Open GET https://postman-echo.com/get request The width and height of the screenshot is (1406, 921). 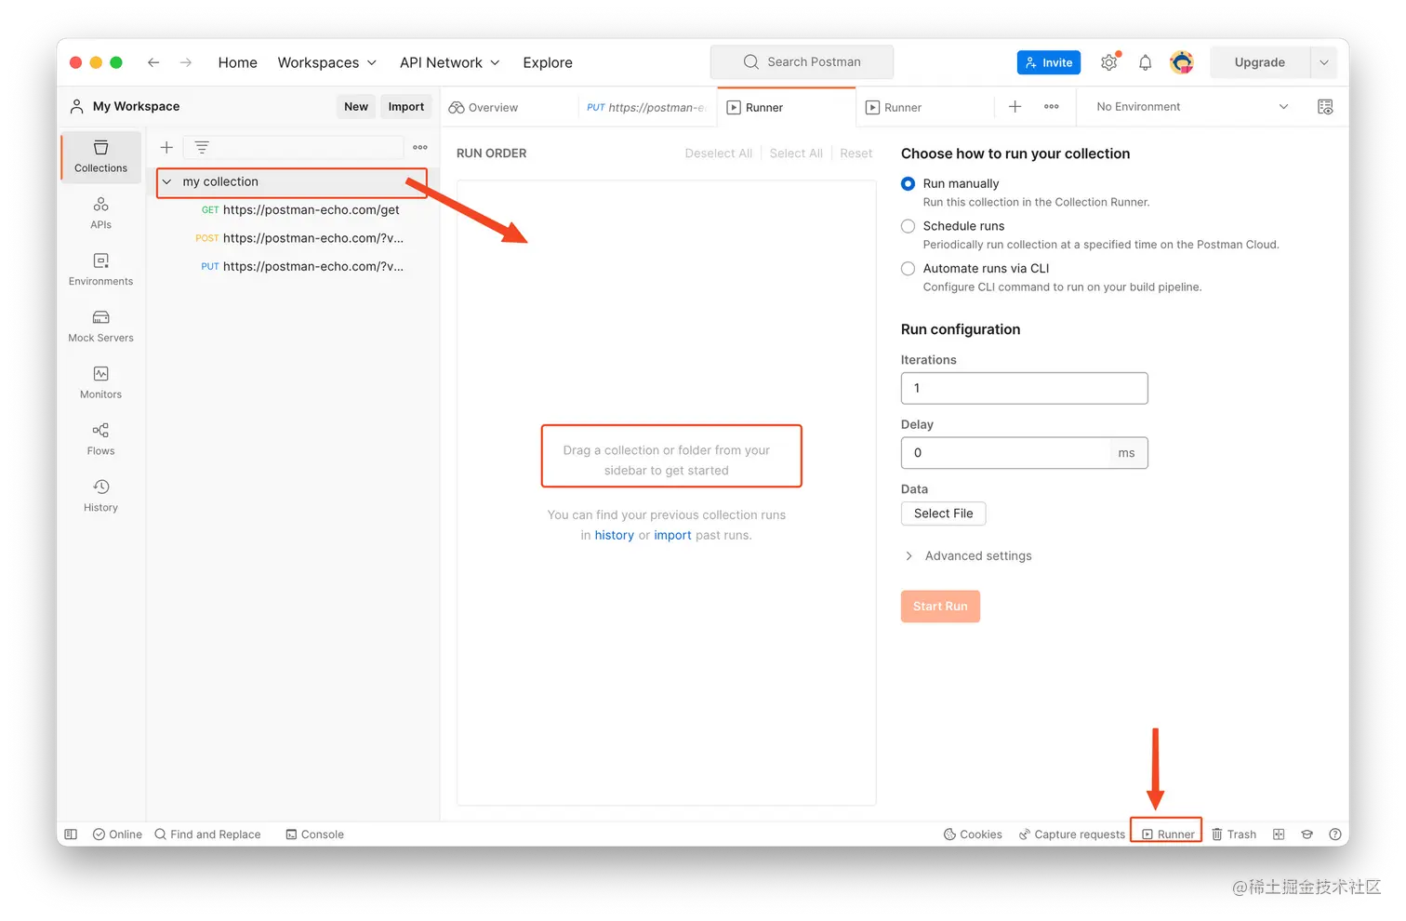(x=300, y=210)
